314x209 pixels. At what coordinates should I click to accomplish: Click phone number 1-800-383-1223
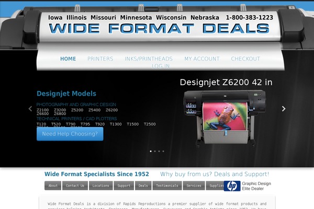(250, 18)
